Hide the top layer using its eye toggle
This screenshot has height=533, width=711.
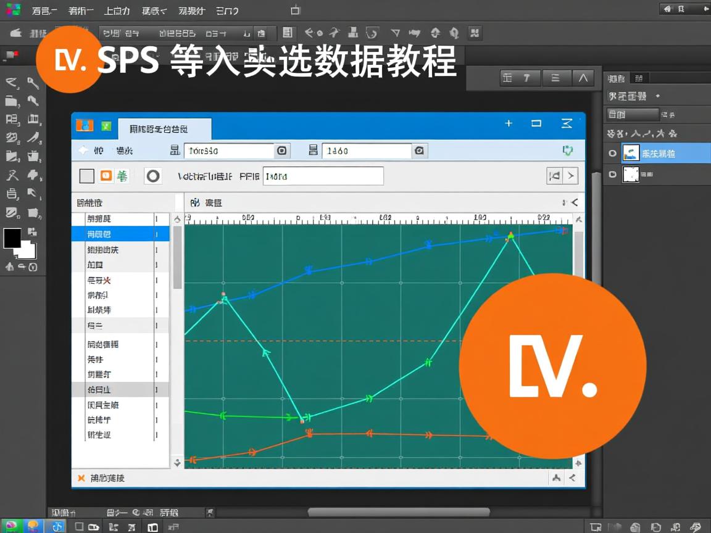coord(613,153)
